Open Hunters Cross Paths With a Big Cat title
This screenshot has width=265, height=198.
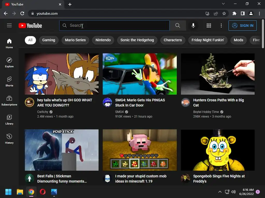point(218,103)
